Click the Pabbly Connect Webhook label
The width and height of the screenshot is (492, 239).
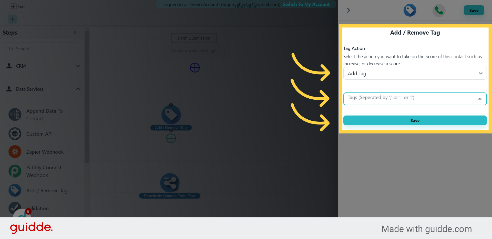[44, 171]
